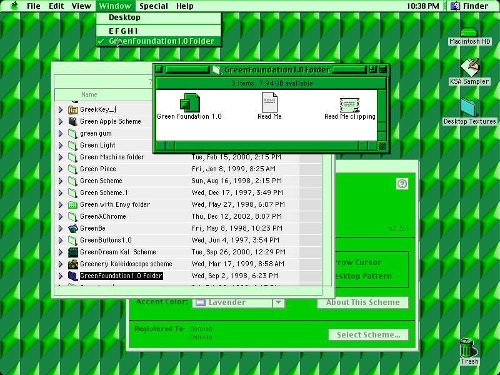
Task: Expand the GreenFoundation1.0 Folder disclosure triangle
Action: [x=61, y=276]
